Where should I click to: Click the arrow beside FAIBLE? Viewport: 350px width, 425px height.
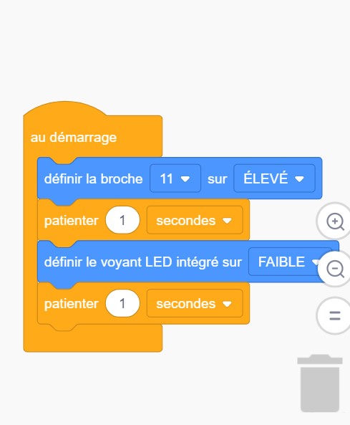(316, 262)
